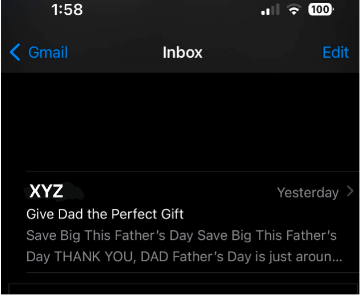Tap the cellular signal bars icon
360x295 pixels.
tap(271, 11)
